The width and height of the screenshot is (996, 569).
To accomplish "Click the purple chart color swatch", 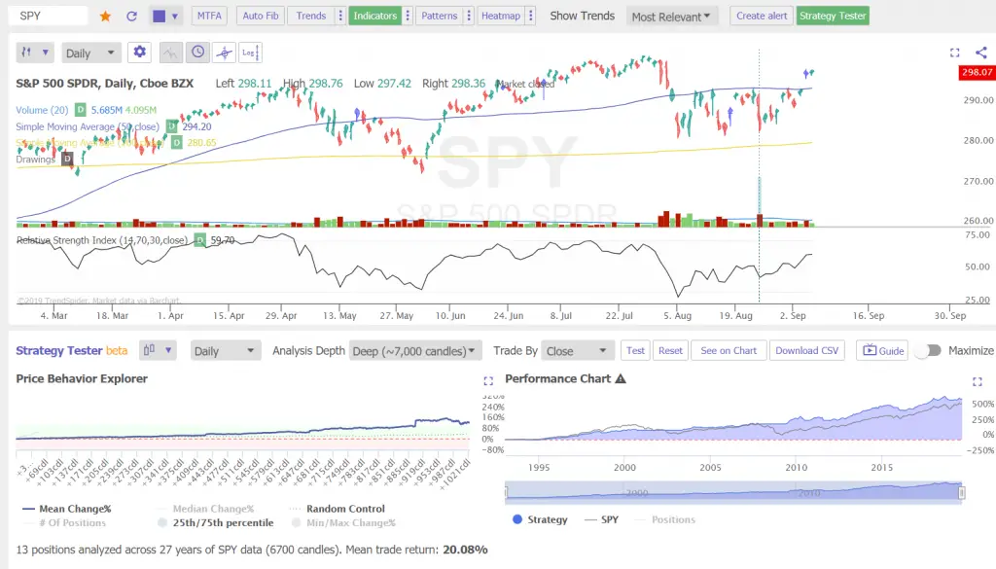I will point(159,16).
